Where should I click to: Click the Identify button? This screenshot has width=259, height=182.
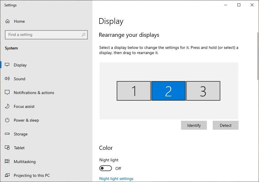click(x=194, y=125)
